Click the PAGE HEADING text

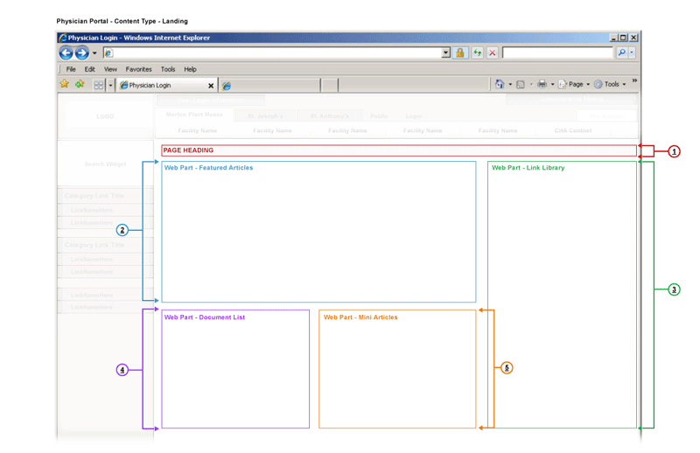(x=188, y=150)
